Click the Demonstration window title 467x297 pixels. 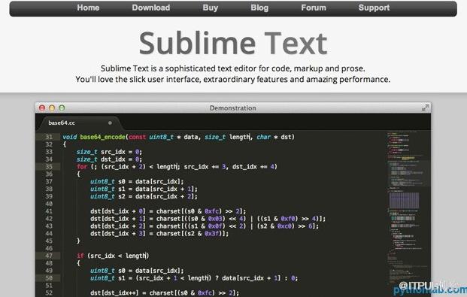point(232,108)
